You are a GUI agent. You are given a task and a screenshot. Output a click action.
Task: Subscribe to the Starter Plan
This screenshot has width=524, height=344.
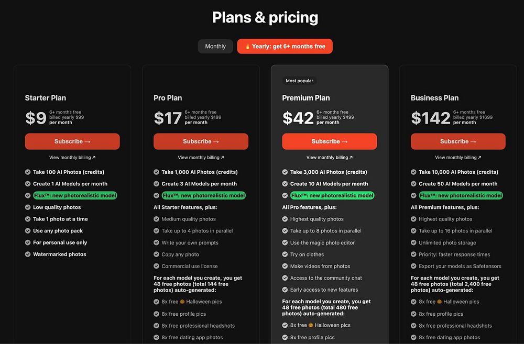point(72,141)
